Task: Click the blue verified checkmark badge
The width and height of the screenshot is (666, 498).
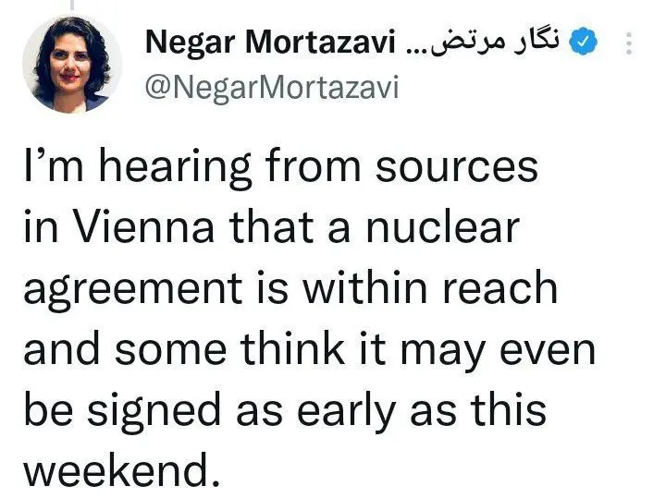Action: click(x=583, y=42)
